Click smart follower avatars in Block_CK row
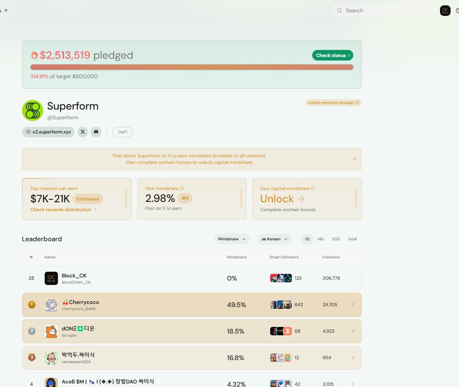 pos(281,278)
